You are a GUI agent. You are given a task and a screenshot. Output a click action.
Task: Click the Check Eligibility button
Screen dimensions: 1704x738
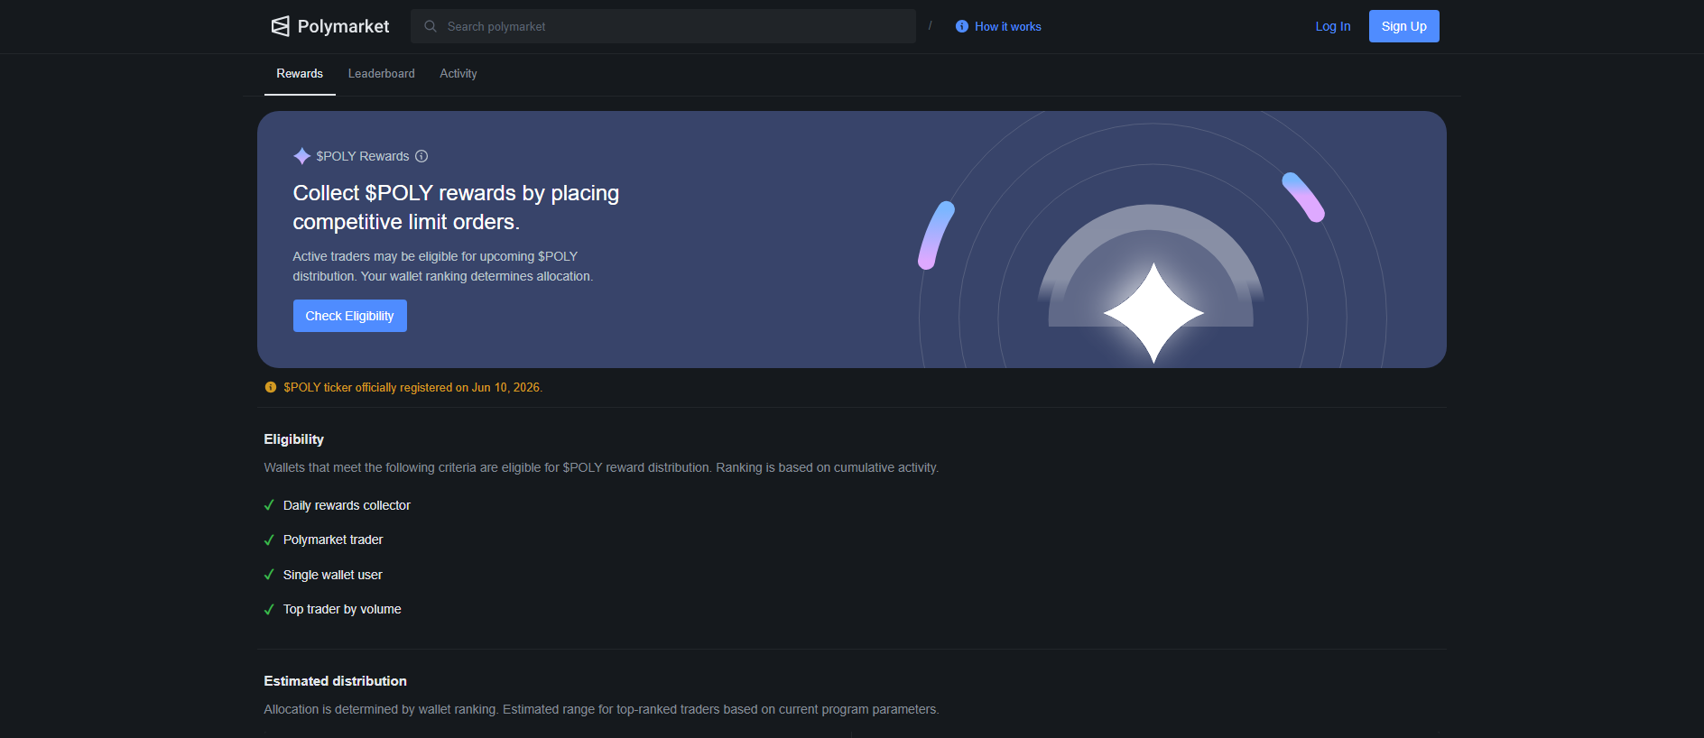[x=350, y=316]
